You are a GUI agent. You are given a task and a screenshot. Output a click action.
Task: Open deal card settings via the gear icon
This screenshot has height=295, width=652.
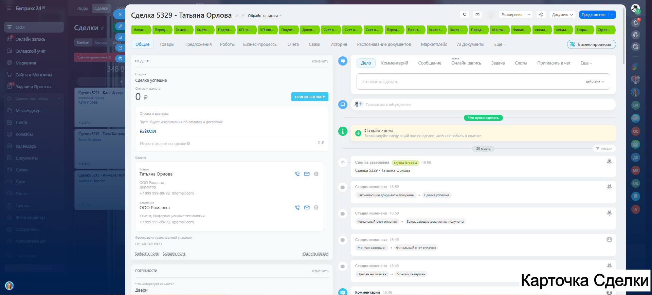tap(541, 15)
